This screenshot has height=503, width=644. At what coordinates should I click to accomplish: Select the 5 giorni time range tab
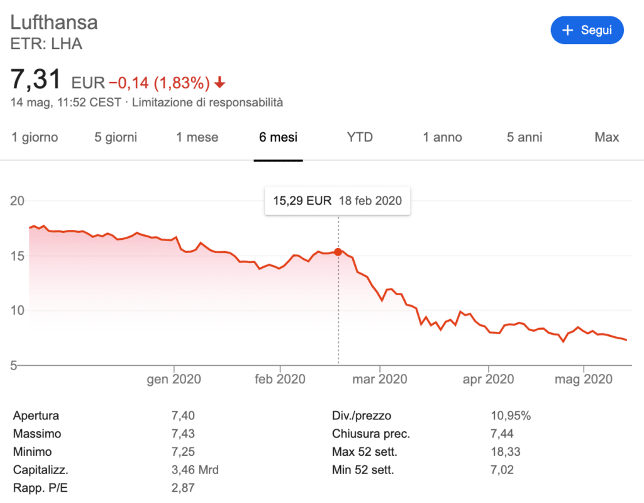point(116,137)
